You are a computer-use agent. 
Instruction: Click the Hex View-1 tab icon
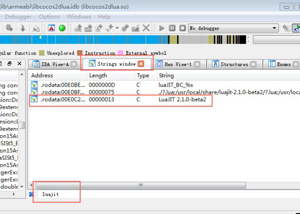159,64
